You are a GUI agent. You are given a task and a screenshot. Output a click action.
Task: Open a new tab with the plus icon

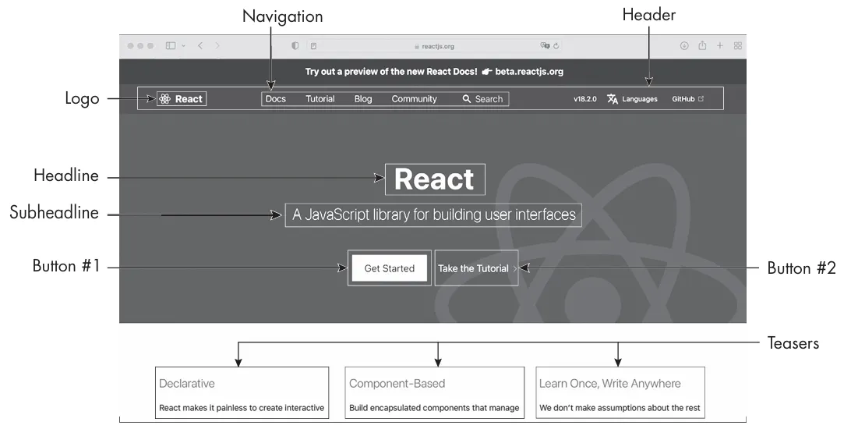[x=720, y=46]
